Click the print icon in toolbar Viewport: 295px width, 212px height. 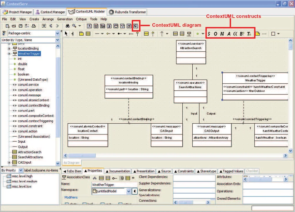point(34,26)
